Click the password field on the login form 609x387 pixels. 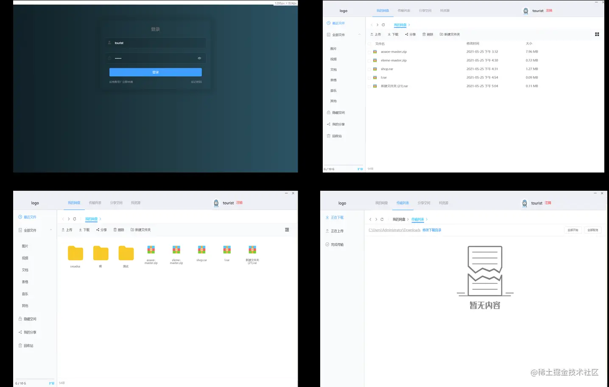click(x=156, y=58)
